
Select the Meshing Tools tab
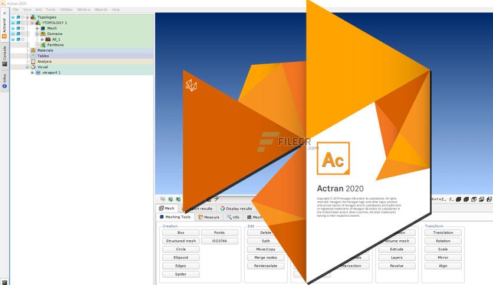pyautogui.click(x=175, y=217)
